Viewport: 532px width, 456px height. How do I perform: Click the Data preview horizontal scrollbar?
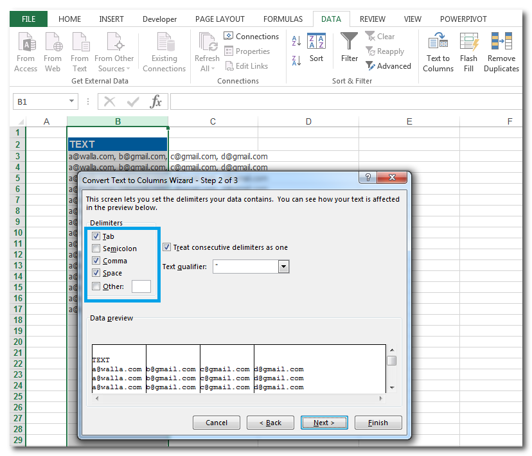pyautogui.click(x=239, y=399)
